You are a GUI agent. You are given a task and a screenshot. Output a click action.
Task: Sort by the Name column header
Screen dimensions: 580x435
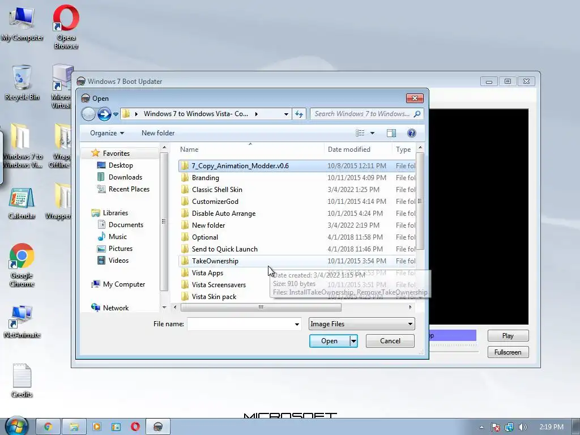[250, 150]
